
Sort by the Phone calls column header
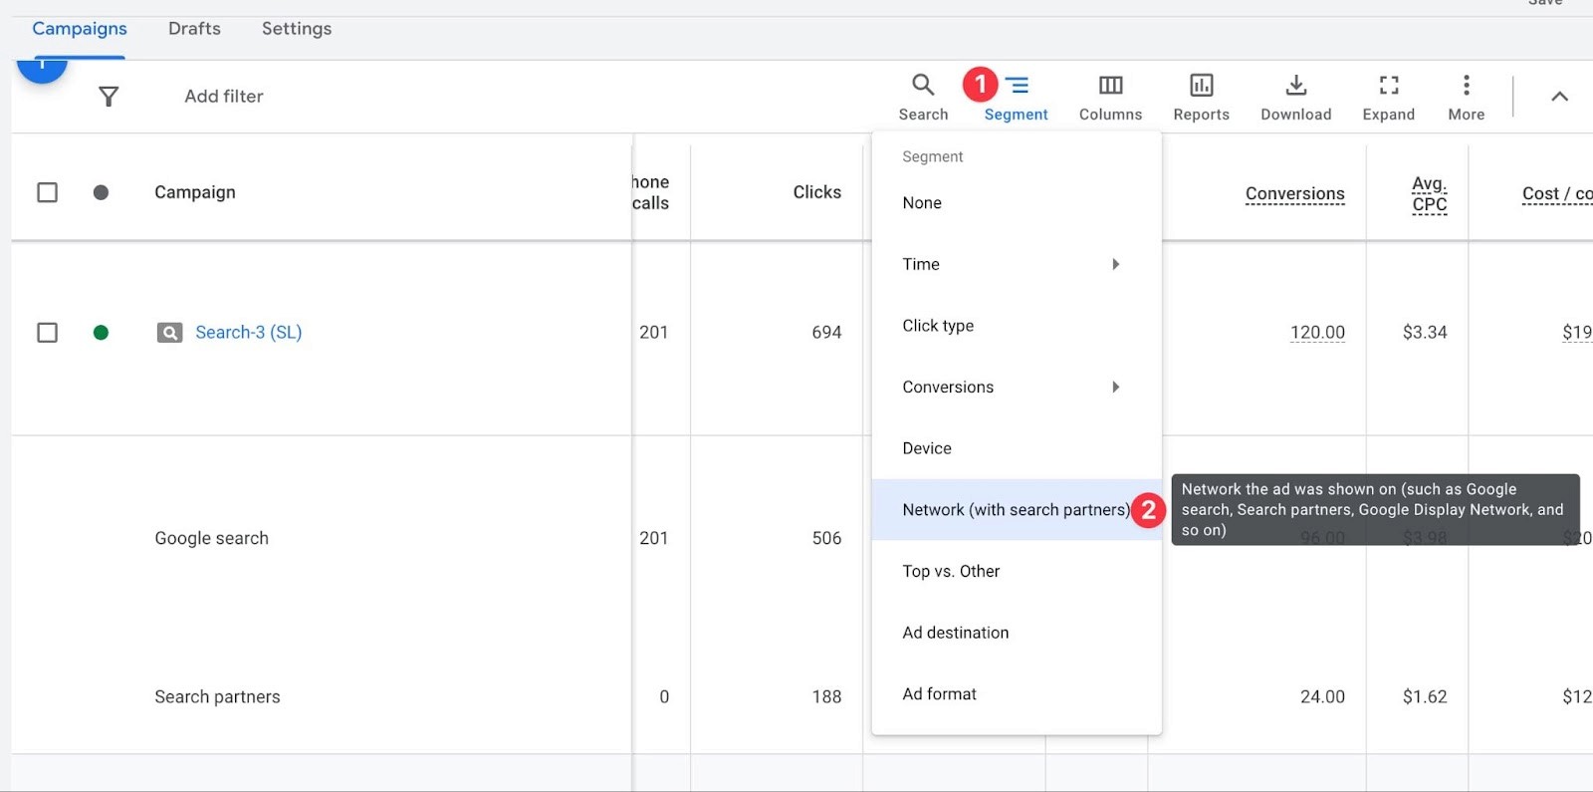point(650,192)
